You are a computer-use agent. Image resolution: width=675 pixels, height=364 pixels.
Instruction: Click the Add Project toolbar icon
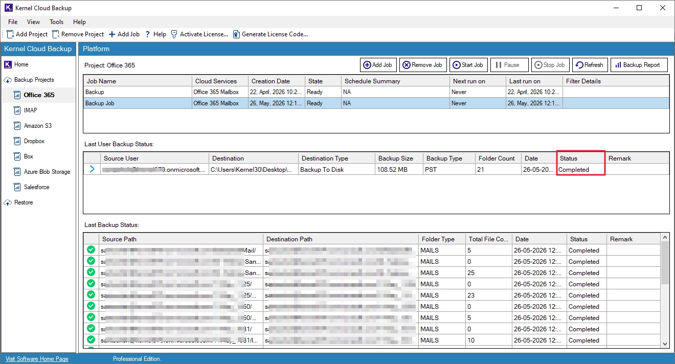10,34
